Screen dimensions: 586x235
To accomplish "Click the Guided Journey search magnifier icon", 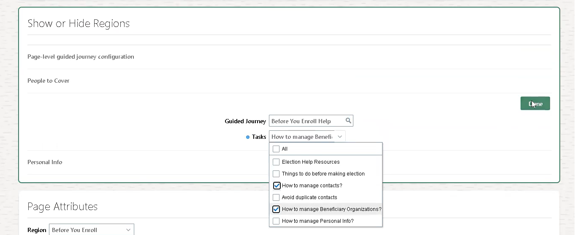I will click(348, 121).
